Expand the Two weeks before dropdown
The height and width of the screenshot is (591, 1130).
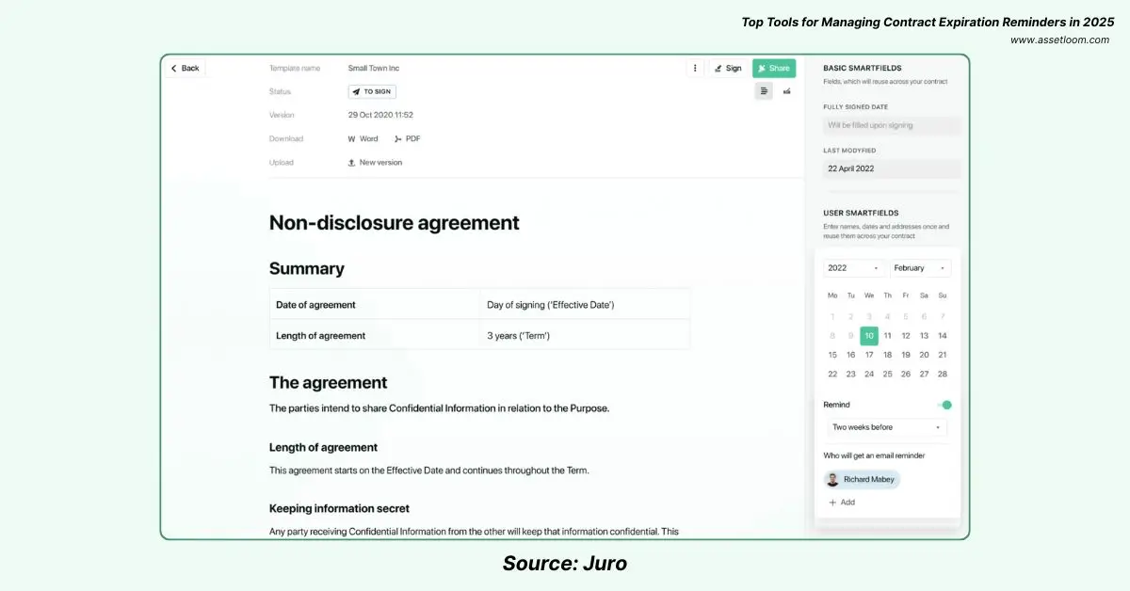tap(885, 427)
